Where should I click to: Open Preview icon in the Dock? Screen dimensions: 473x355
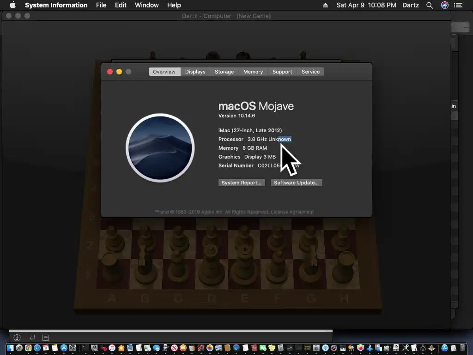click(130, 348)
